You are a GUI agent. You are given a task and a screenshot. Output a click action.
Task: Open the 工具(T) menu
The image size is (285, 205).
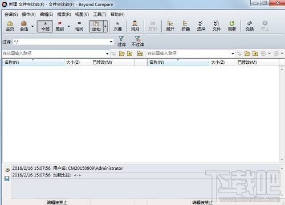point(100,14)
